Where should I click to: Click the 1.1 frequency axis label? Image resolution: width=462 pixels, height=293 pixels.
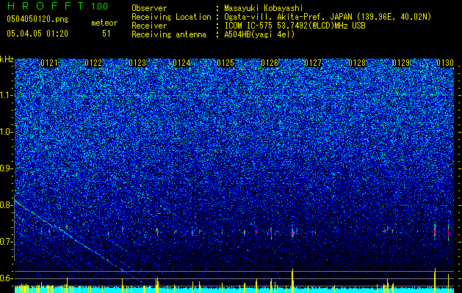click(x=6, y=95)
